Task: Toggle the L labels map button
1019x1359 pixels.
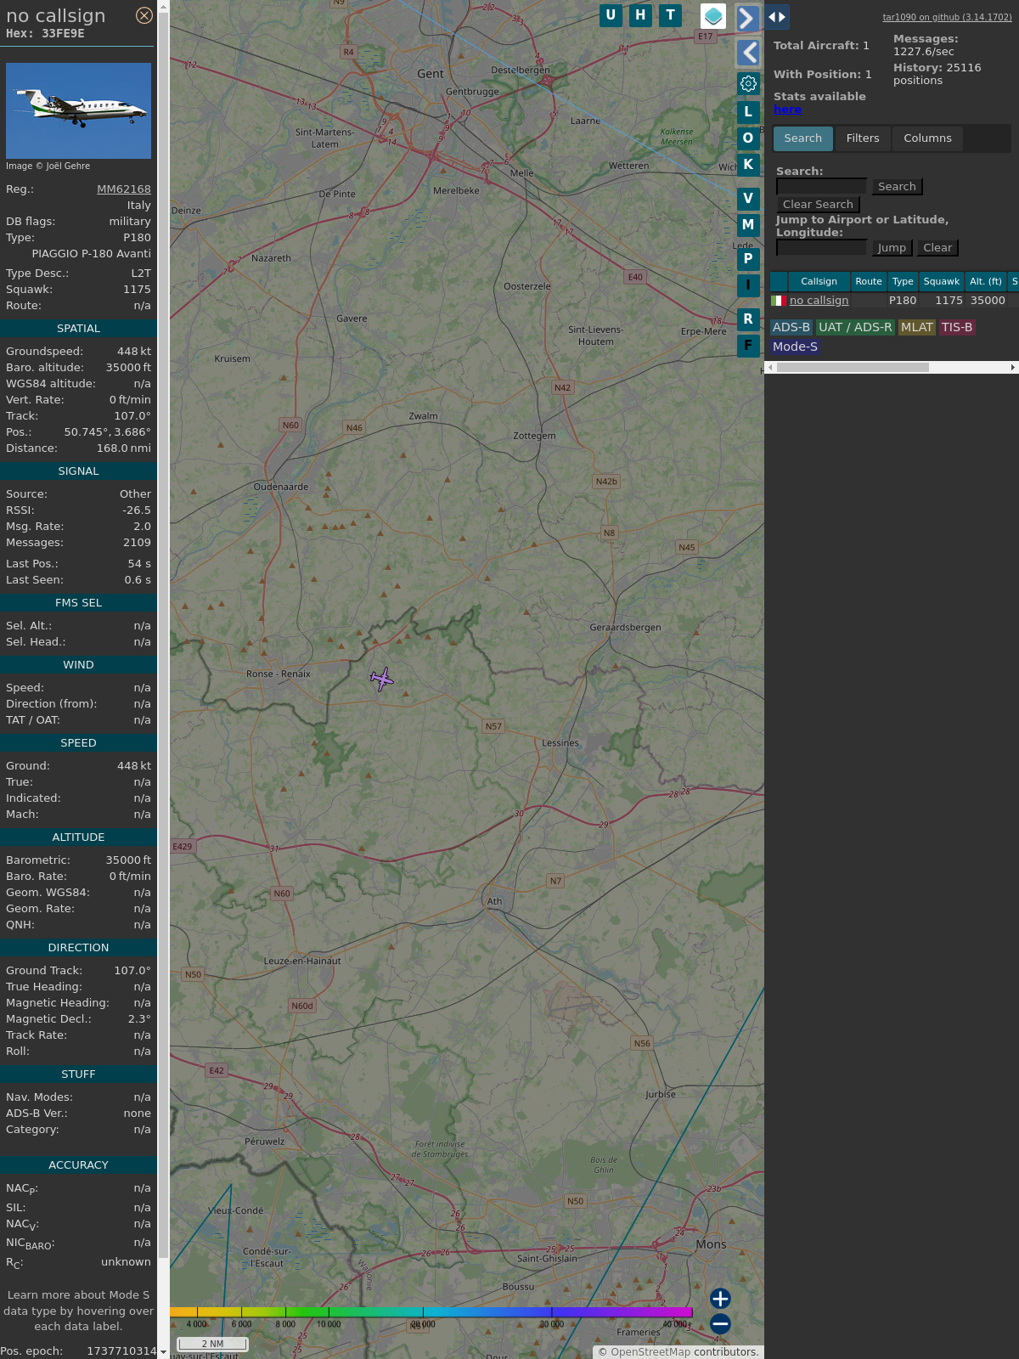Action: click(748, 112)
